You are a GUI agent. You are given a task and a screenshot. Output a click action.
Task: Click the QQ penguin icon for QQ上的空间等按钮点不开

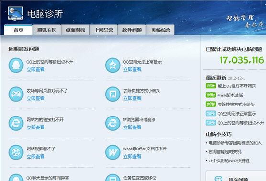coord(16,65)
